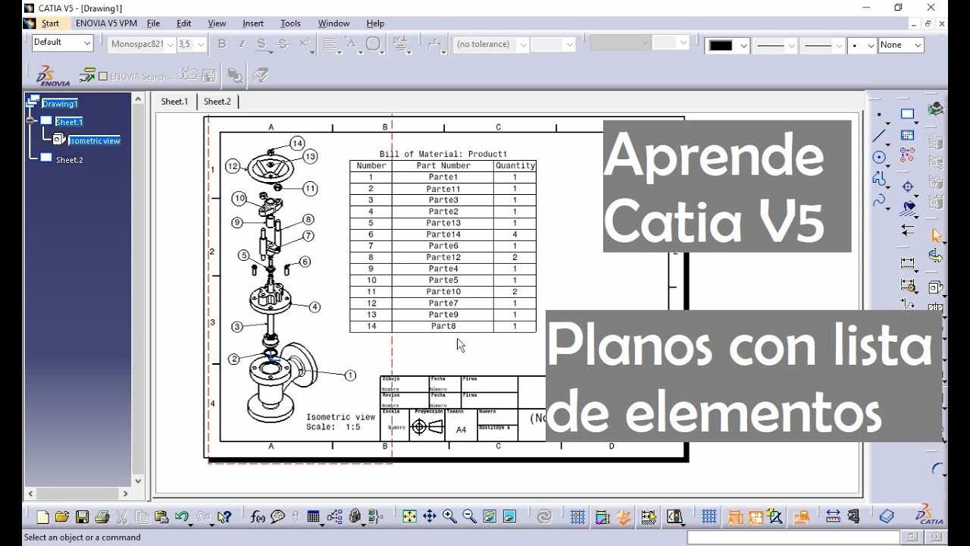
Task: Toggle Superscript text formatting
Action: 303,44
